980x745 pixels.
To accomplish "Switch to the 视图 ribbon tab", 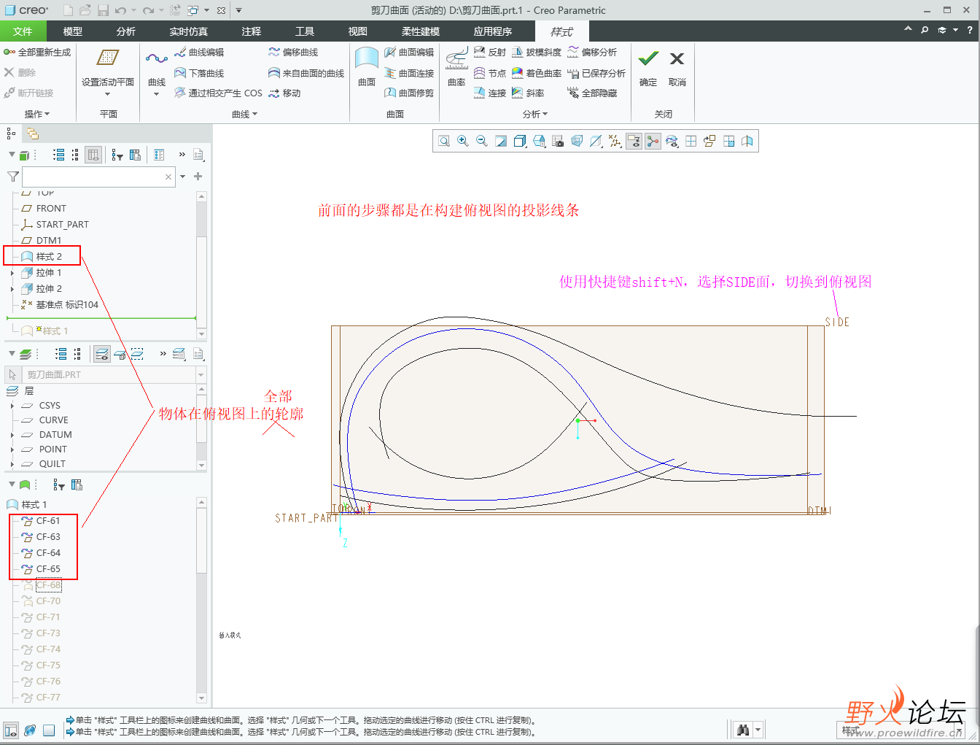I will (358, 31).
